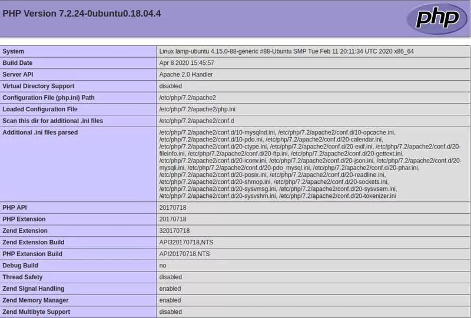The image size is (471, 318).
Task: Select the Thread Safety label
Action: coord(22,277)
